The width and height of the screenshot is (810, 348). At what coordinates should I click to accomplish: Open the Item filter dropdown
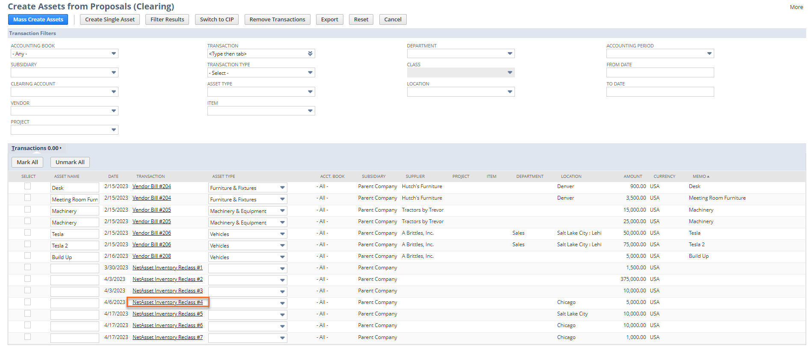310,111
